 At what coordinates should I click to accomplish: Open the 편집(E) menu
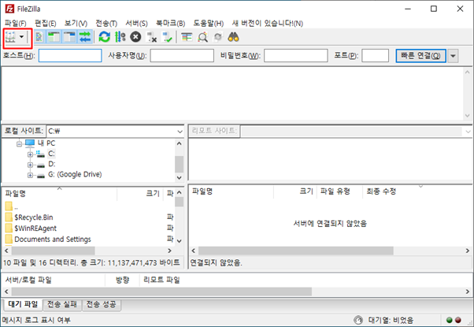pos(46,24)
